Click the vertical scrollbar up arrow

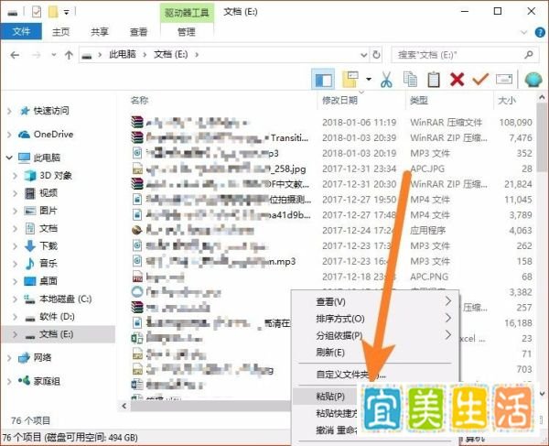(542, 97)
